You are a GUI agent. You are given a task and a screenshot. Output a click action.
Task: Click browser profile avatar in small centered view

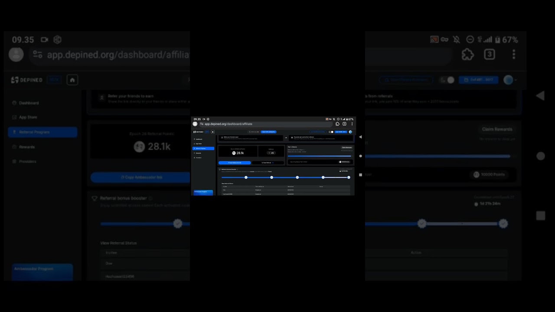[195, 124]
